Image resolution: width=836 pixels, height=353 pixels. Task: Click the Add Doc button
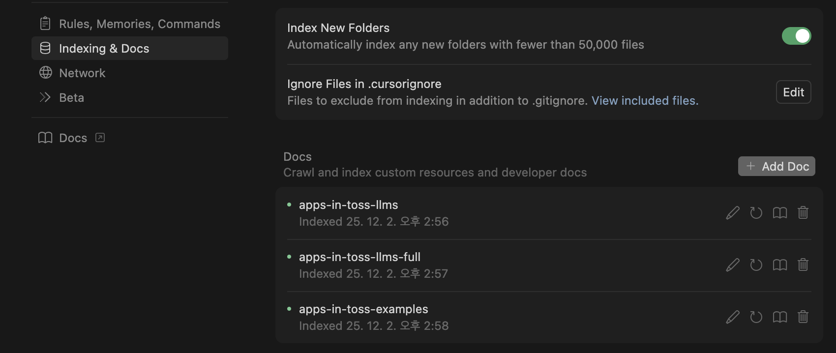[776, 166]
